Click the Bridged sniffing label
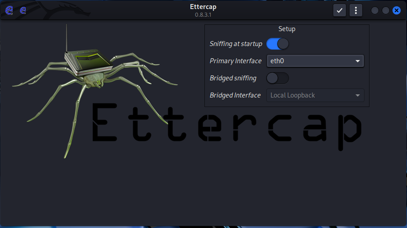The height and width of the screenshot is (228, 407). pyautogui.click(x=233, y=78)
